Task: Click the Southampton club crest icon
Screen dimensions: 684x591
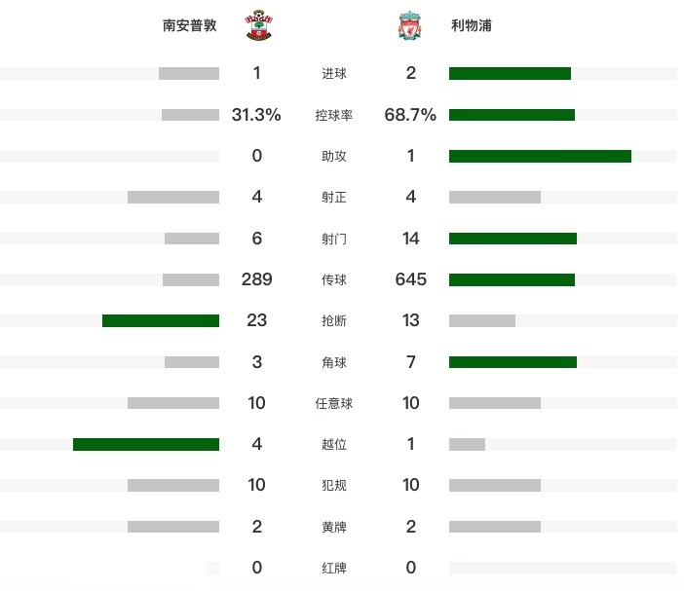Action: coord(258,25)
